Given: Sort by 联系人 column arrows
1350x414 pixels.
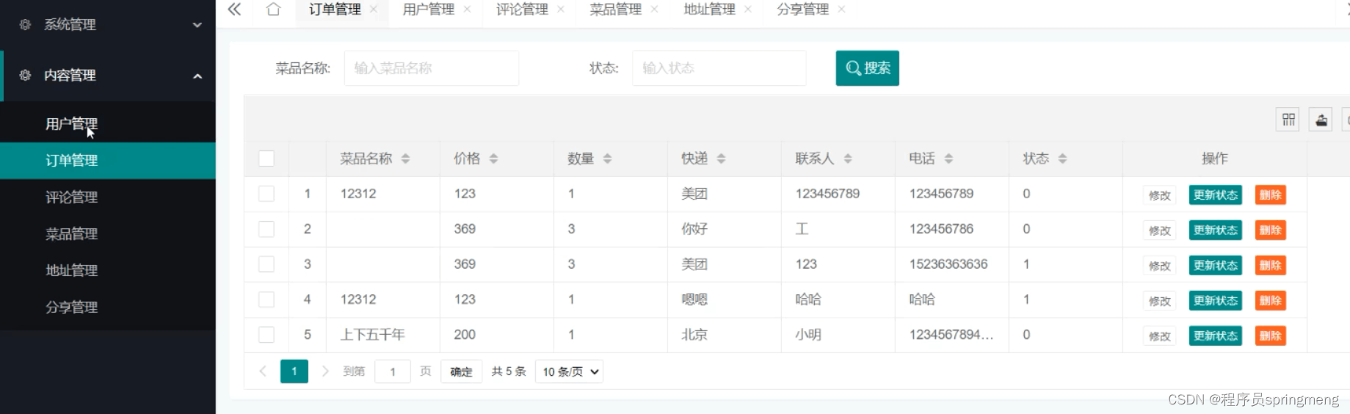Looking at the screenshot, I should pos(848,159).
